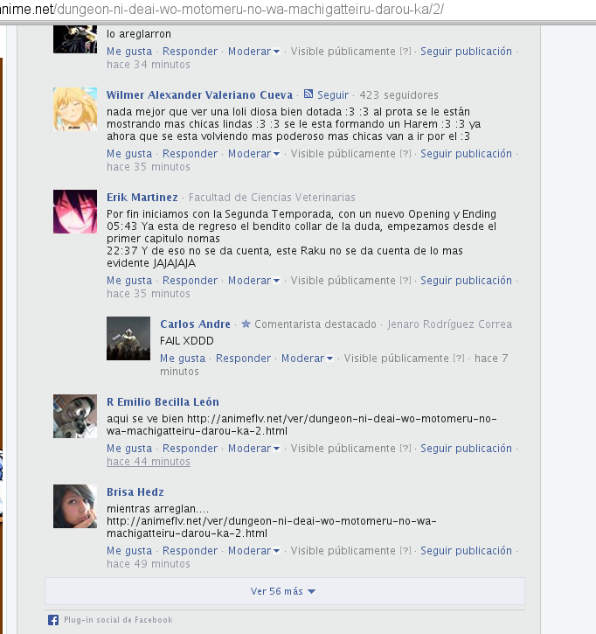596x634 pixels.
Task: Expand Moderar dropdown on R Emilio's comment
Action: tap(253, 449)
